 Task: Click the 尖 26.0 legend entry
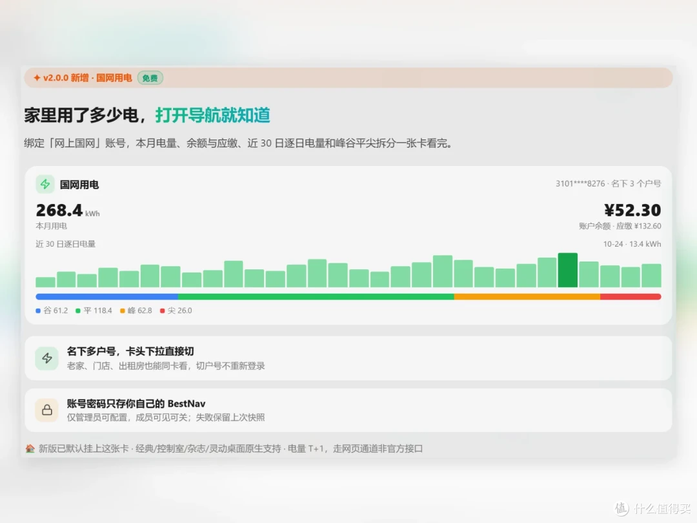point(176,311)
